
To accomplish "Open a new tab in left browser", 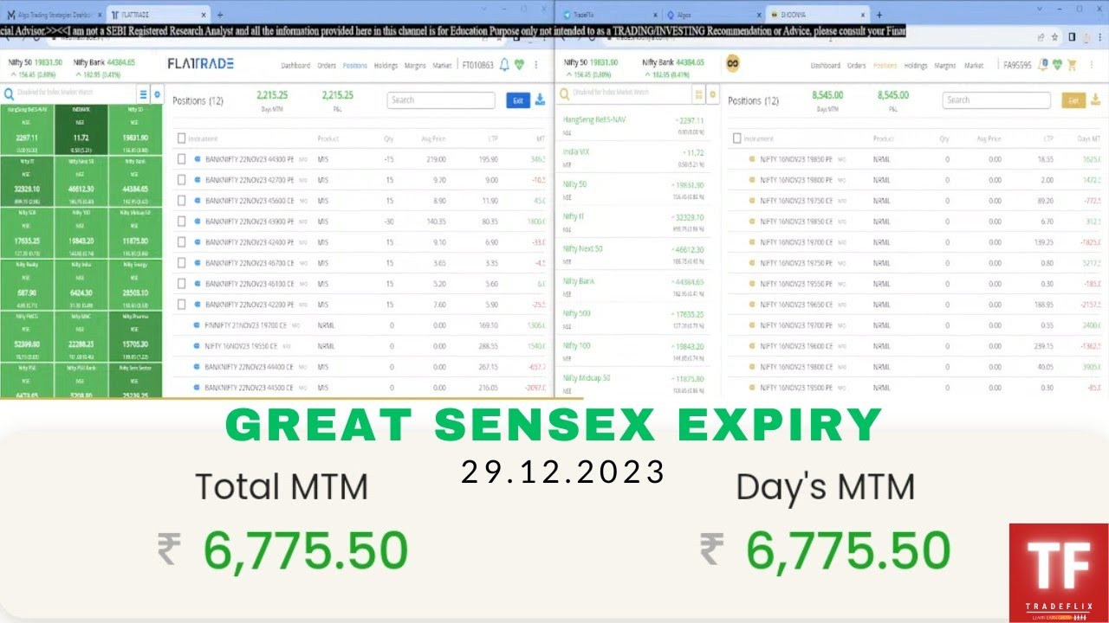I will [x=220, y=16].
